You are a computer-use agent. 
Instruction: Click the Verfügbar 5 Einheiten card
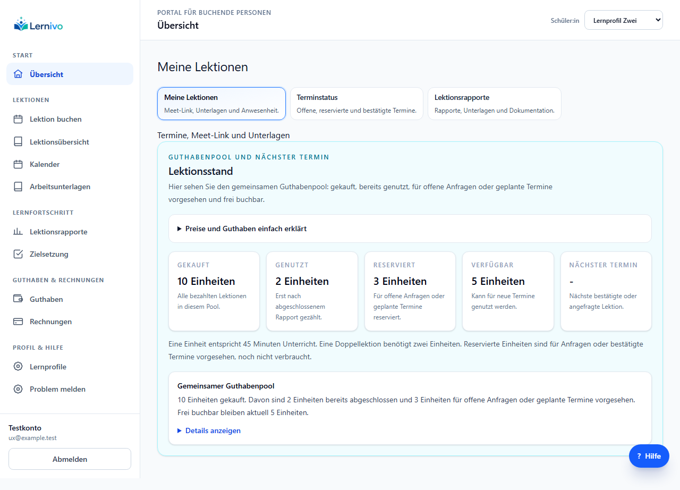[508, 291]
